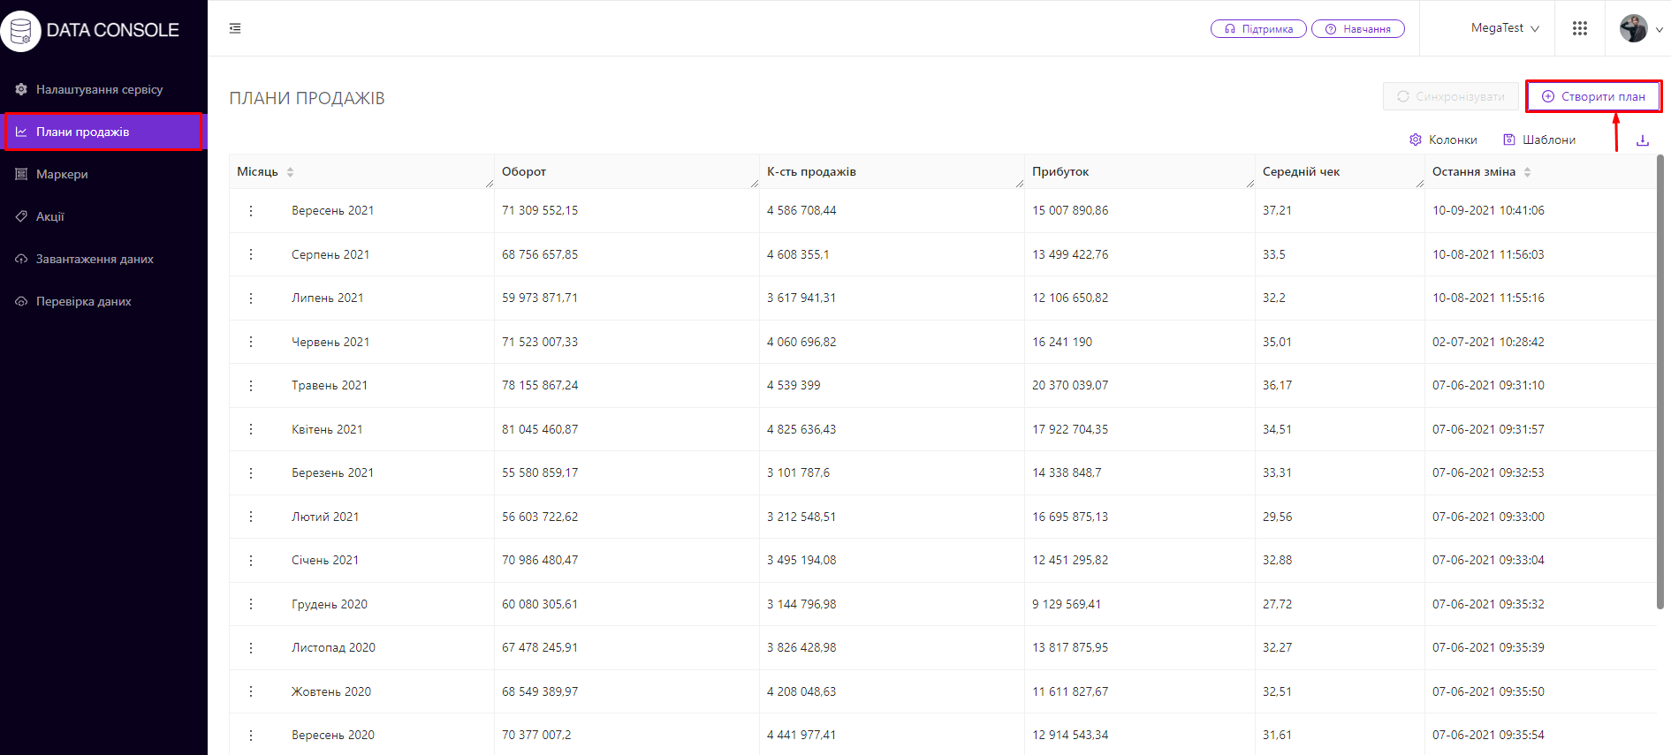Open Налаштування сервісу in sidebar
Image resolution: width=1671 pixels, height=755 pixels.
coord(99,89)
